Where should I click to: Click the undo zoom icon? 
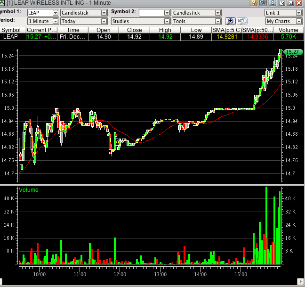coord(242,21)
